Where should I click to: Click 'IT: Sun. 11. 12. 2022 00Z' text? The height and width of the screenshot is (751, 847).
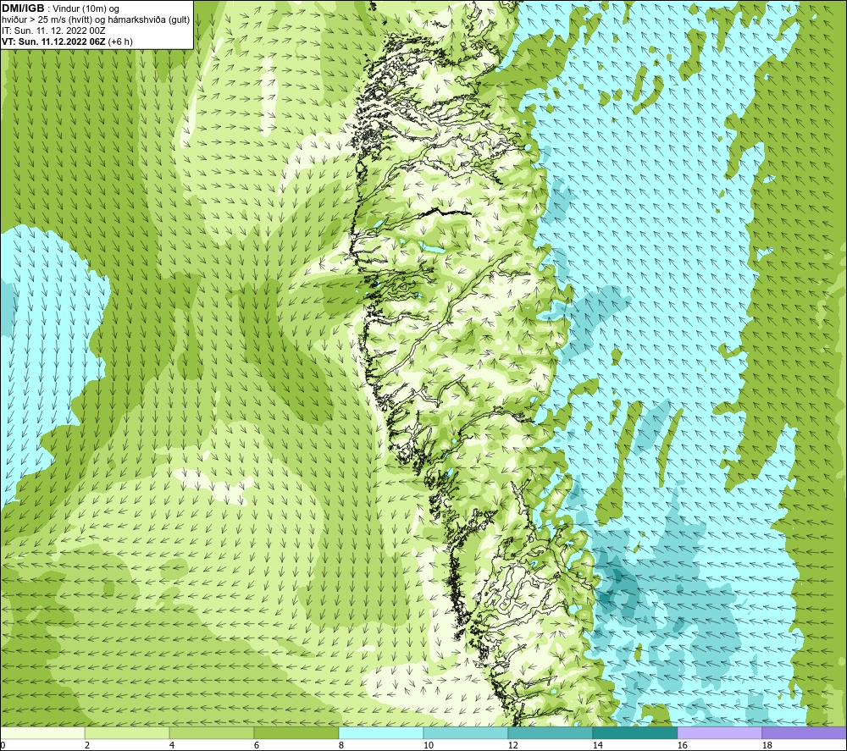click(x=54, y=30)
